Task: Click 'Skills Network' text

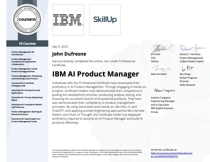Action: coord(187,85)
